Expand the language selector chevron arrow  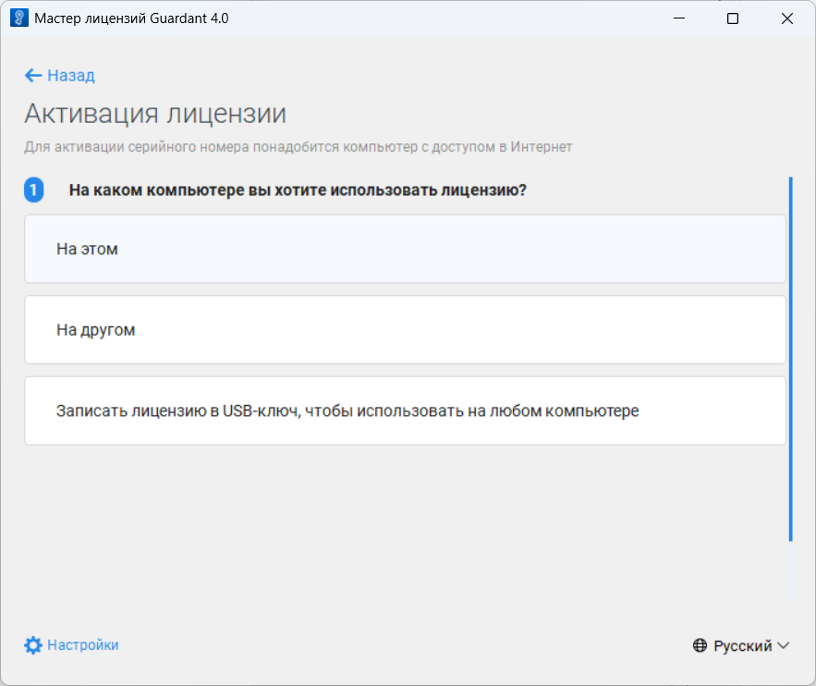pos(784,646)
